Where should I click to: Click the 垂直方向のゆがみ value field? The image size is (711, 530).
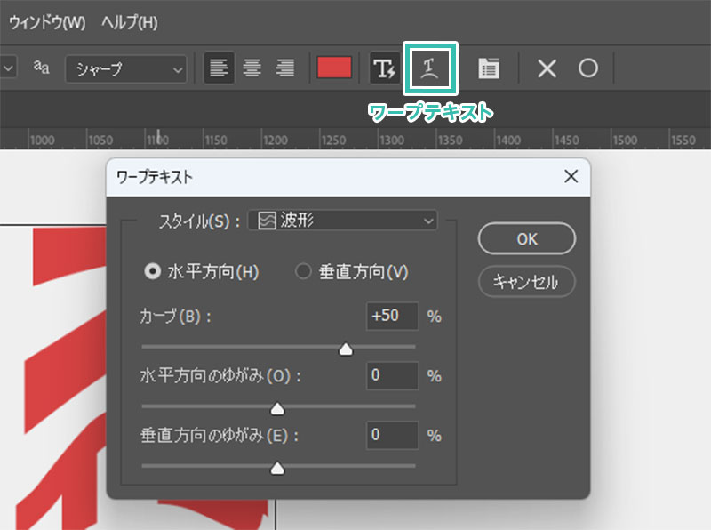click(x=392, y=435)
